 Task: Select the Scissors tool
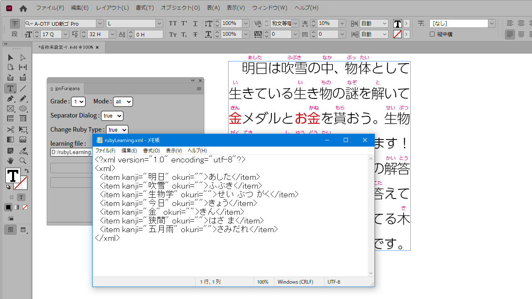tap(10, 130)
